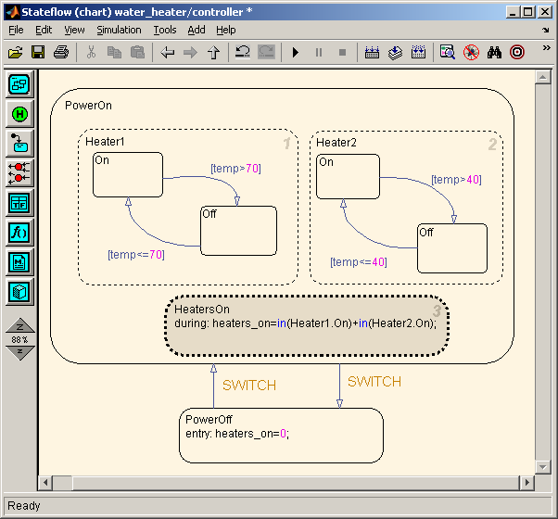This screenshot has width=558, height=519.
Task: Open the Debug bug icon
Action: 471,52
